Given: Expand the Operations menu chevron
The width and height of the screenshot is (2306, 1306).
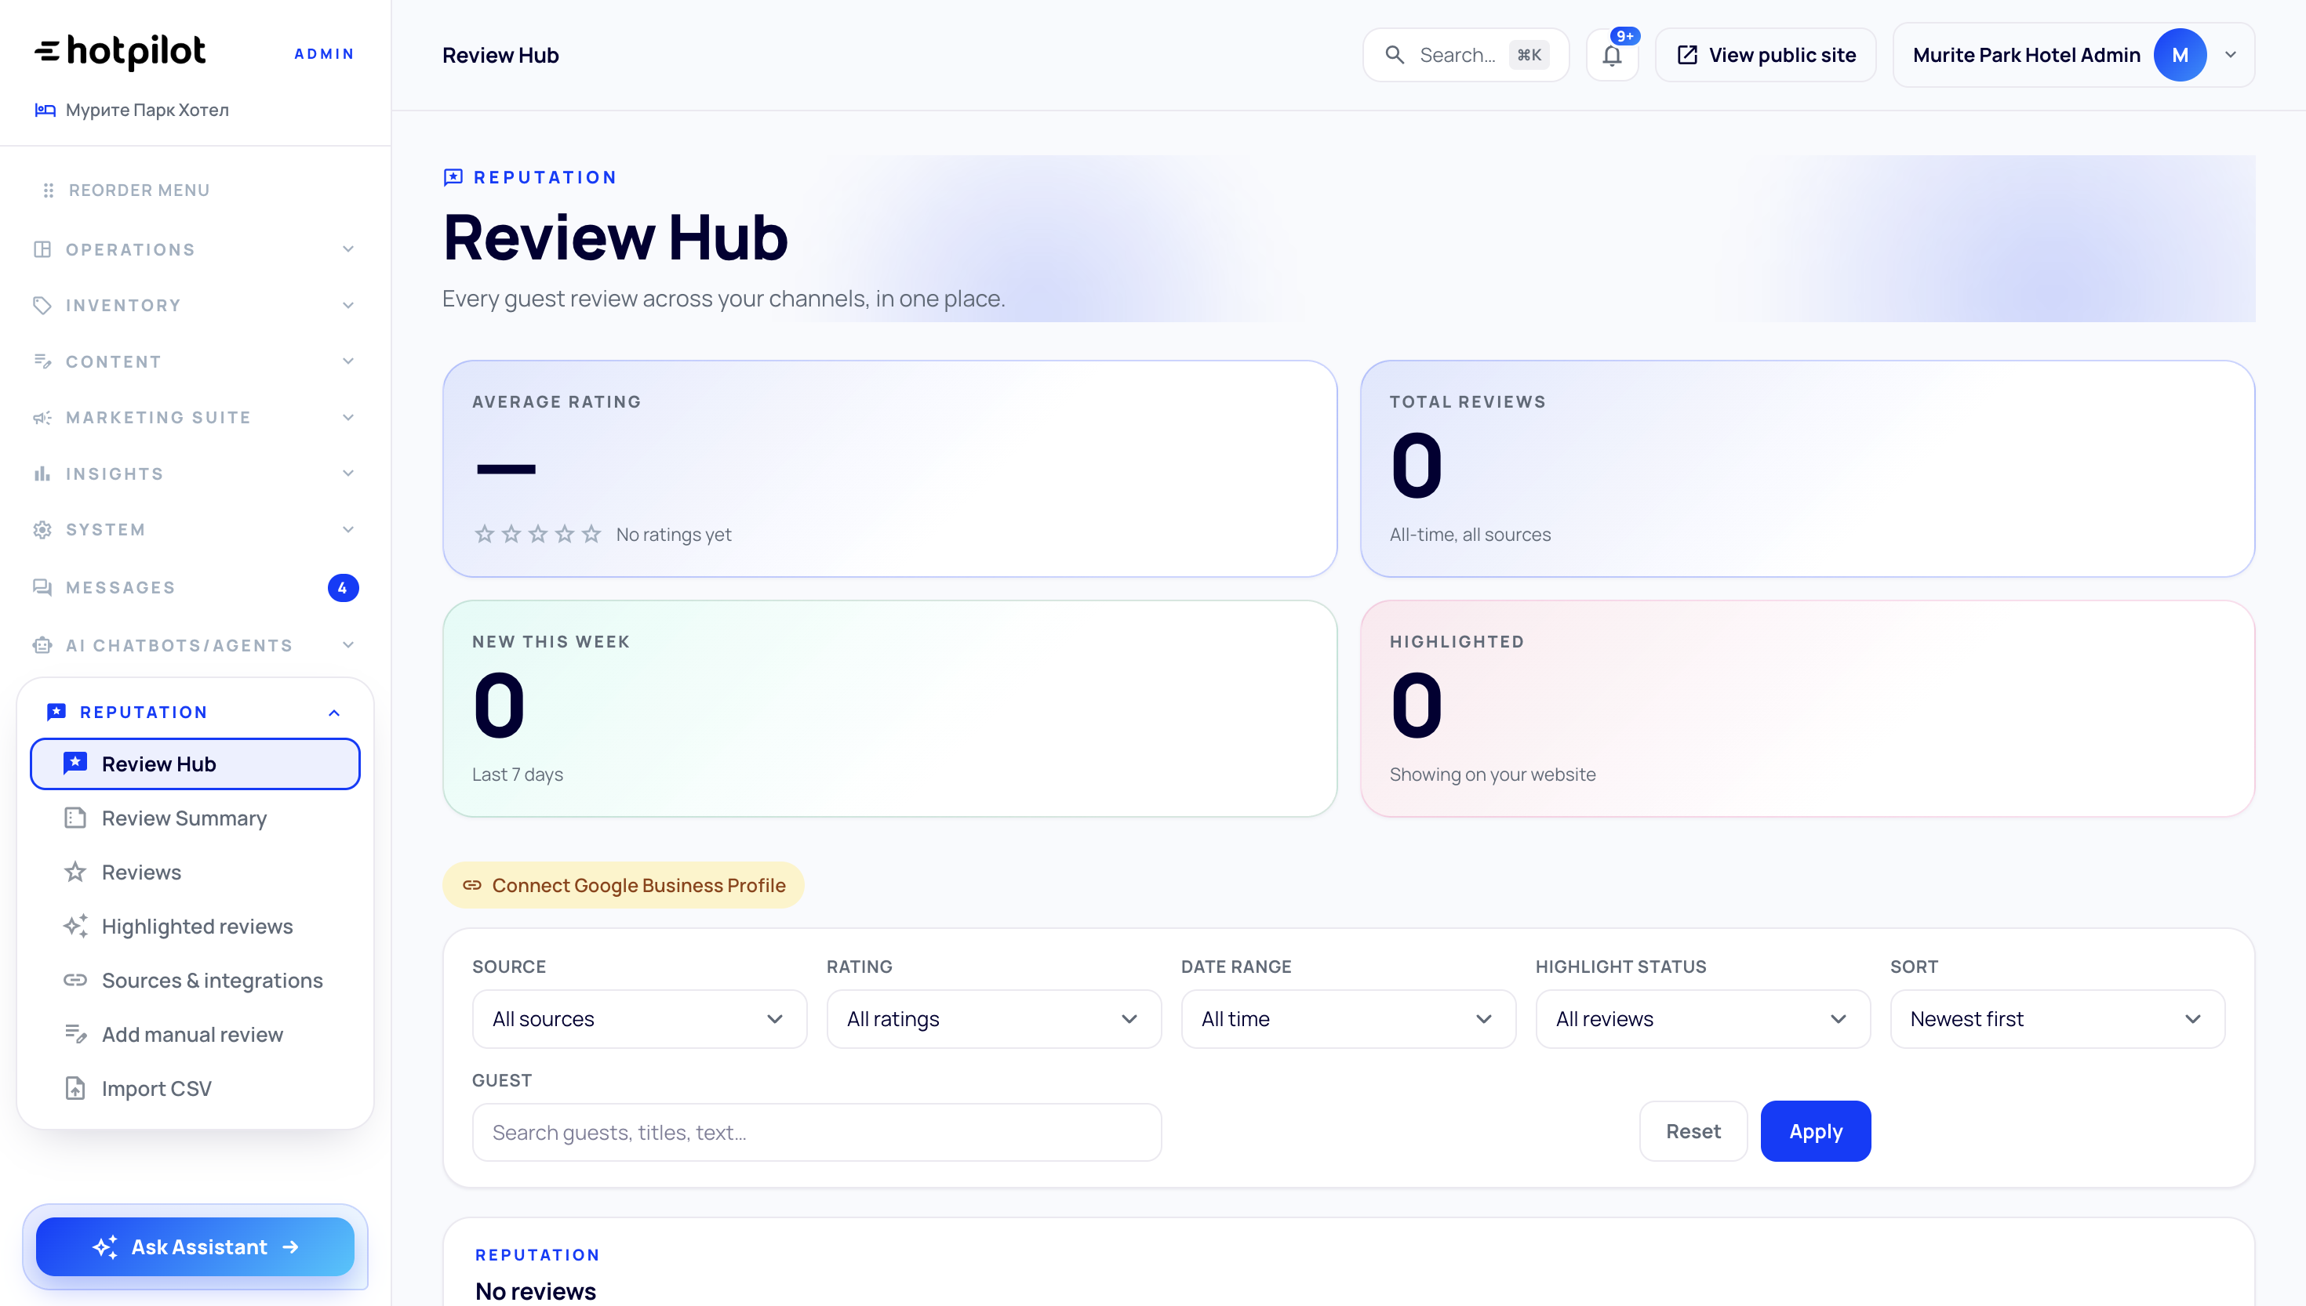Looking at the screenshot, I should click(348, 249).
